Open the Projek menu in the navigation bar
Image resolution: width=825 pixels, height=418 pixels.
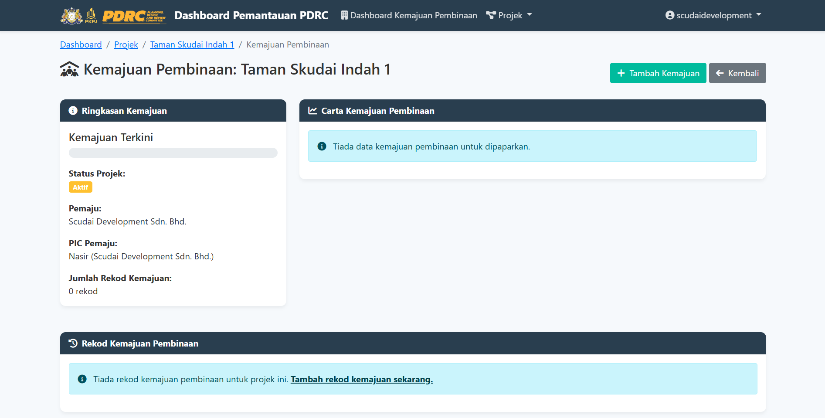pyautogui.click(x=509, y=15)
